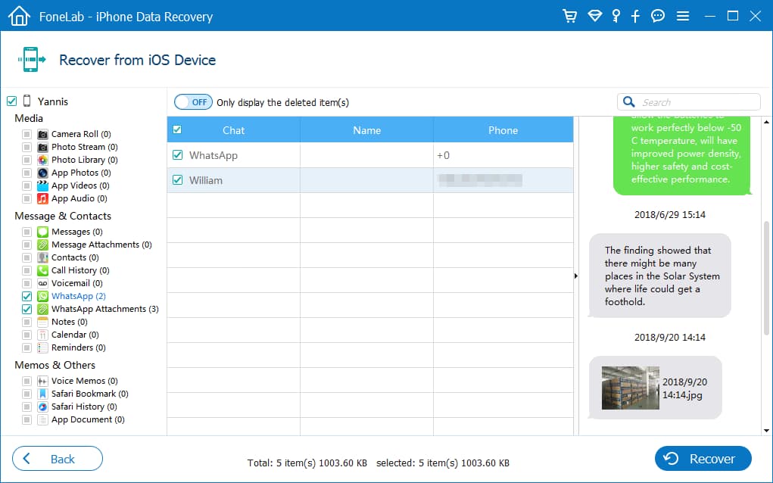Screen dimensions: 773x483
Task: Open the shopping cart icon
Action: pos(570,16)
